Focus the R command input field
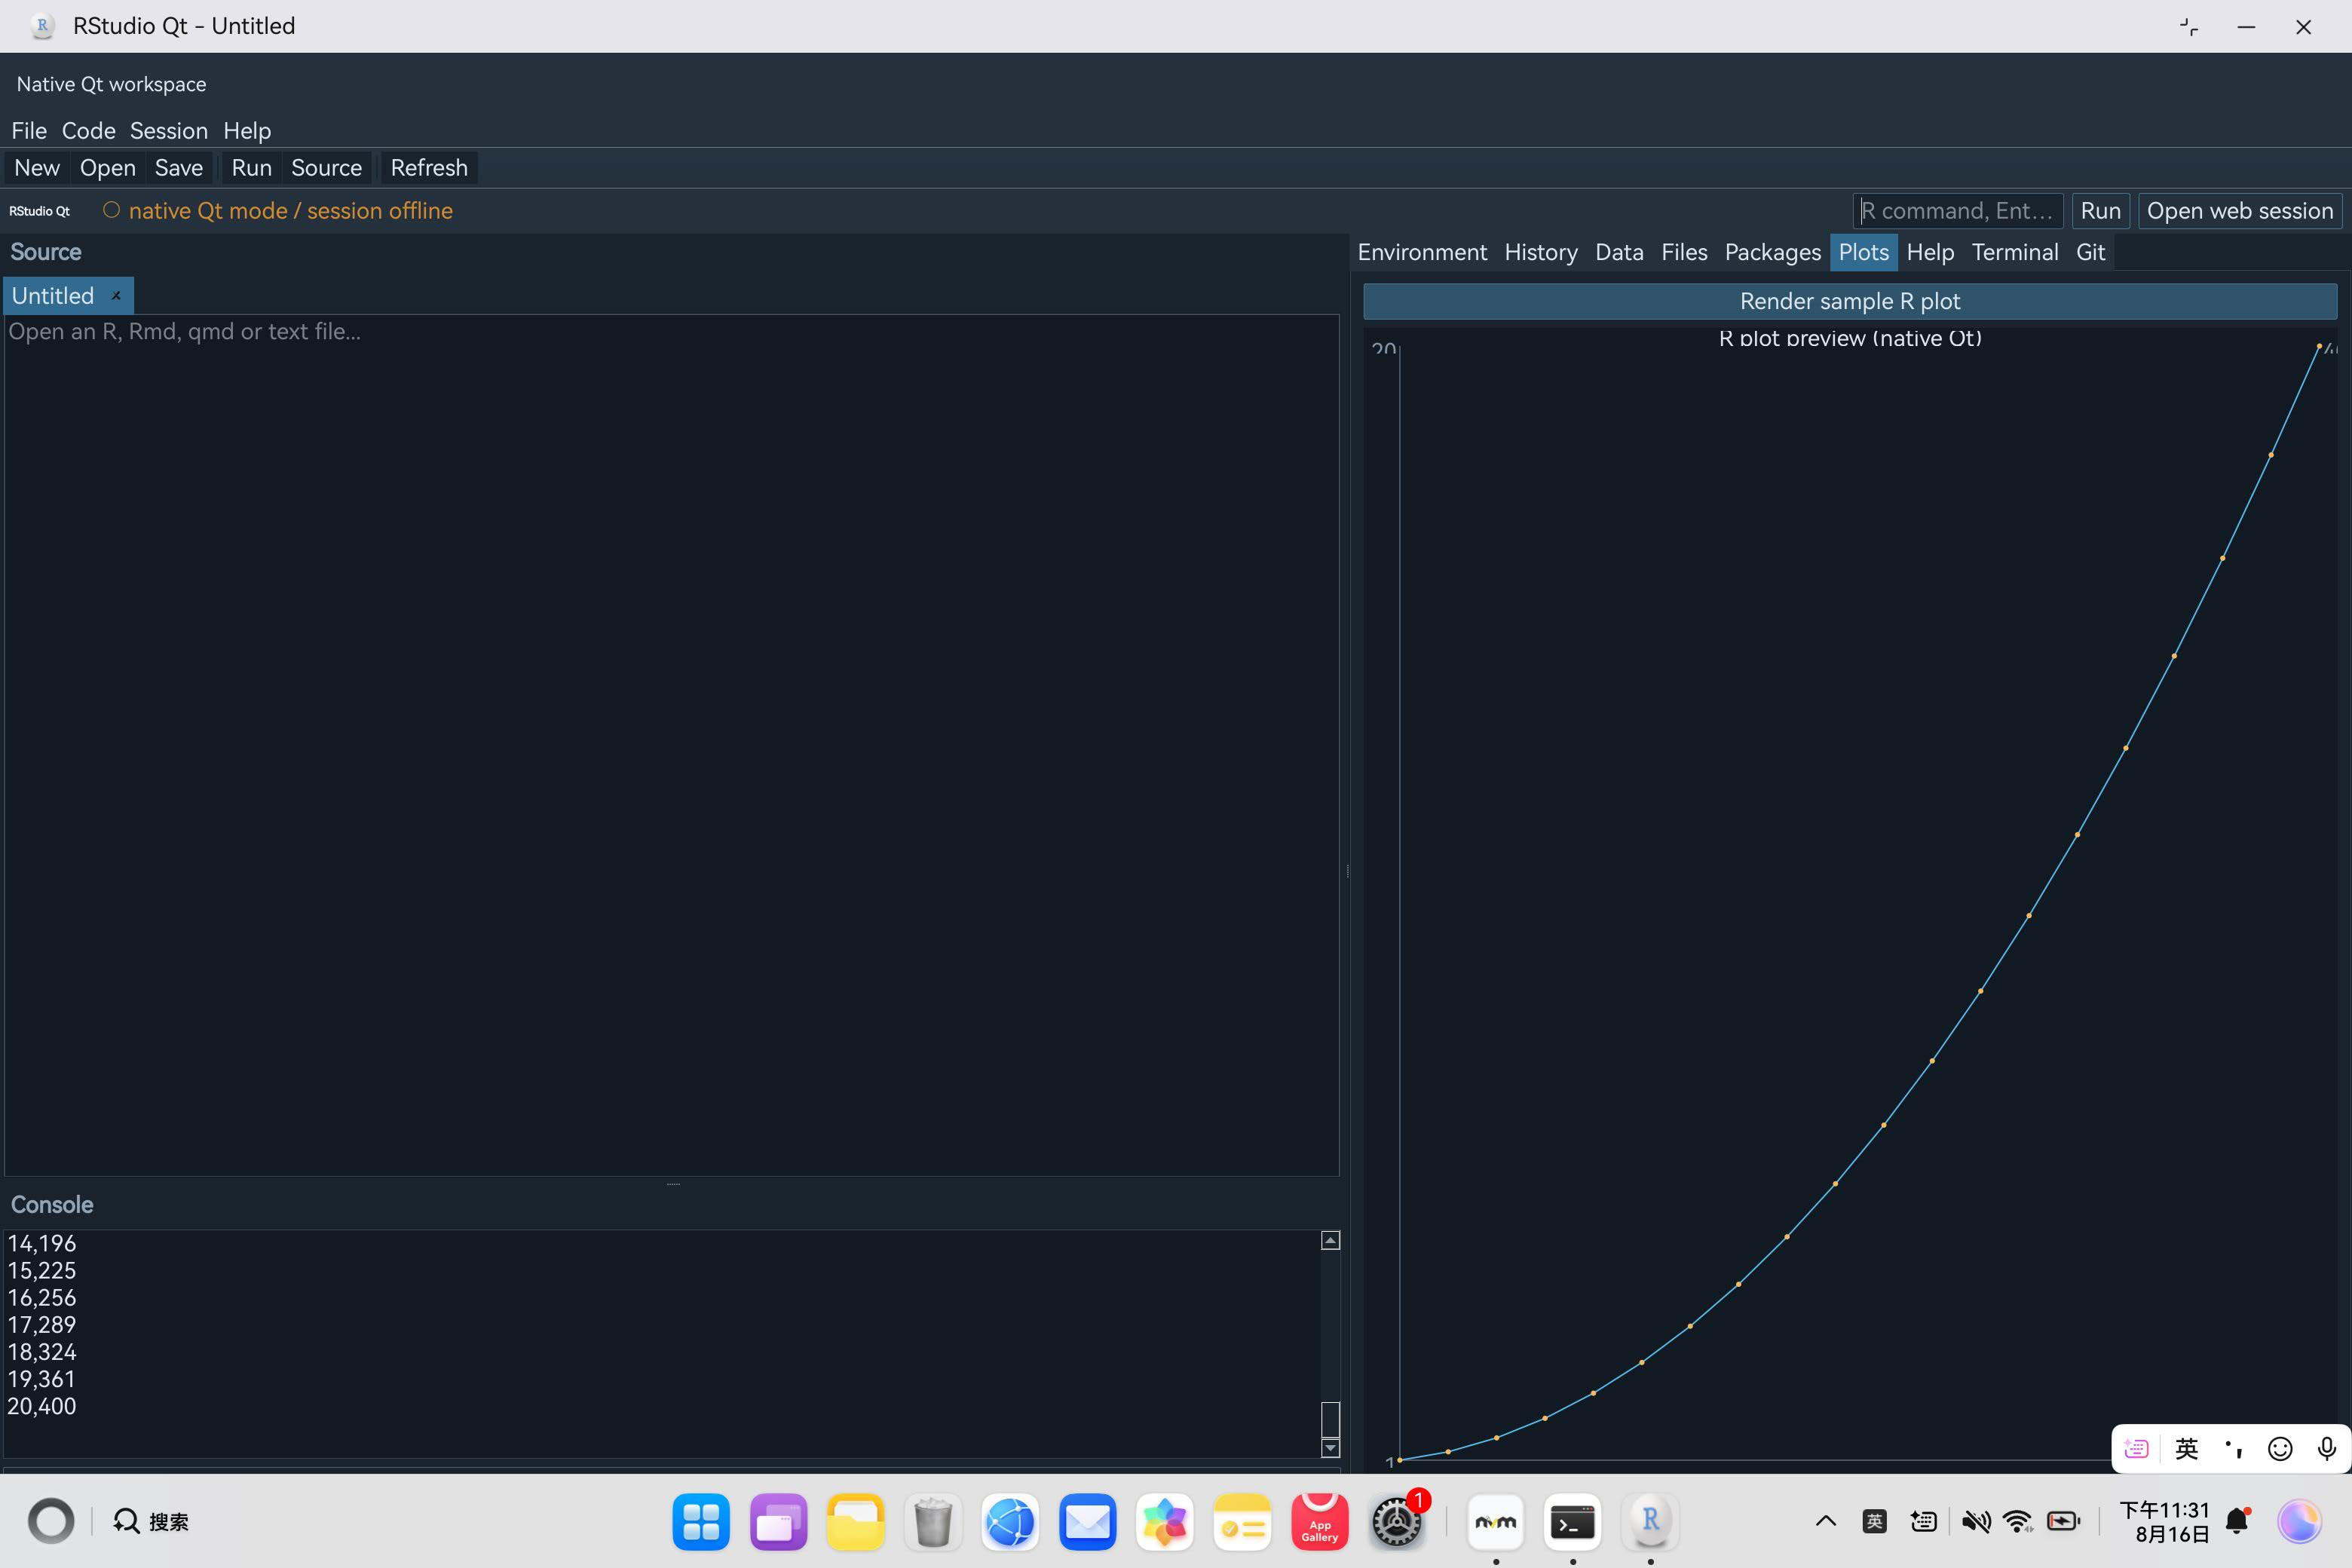 pyautogui.click(x=1958, y=211)
